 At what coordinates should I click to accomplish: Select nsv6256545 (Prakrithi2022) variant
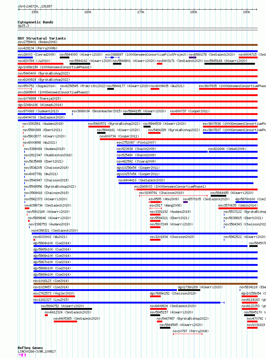point(83,86)
